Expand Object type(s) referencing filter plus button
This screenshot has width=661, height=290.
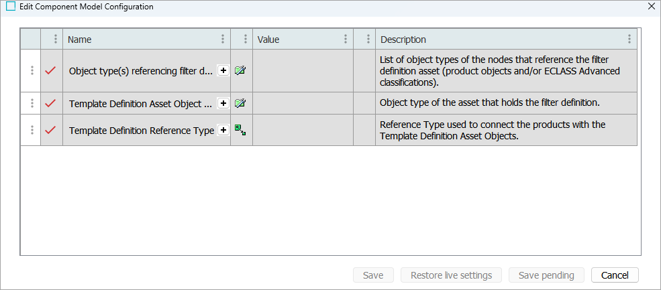point(223,70)
